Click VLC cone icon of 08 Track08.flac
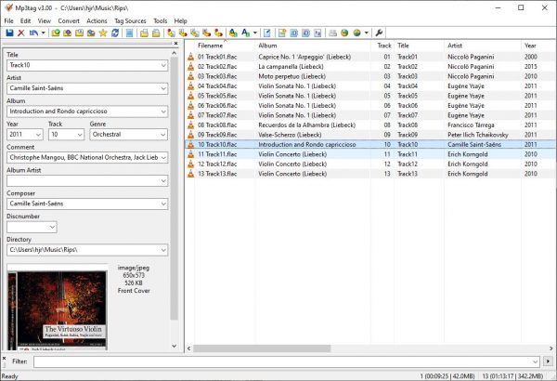 190,125
